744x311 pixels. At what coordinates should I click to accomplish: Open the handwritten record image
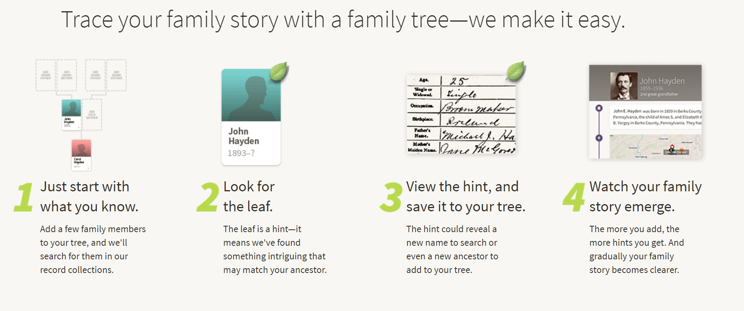[x=461, y=114]
